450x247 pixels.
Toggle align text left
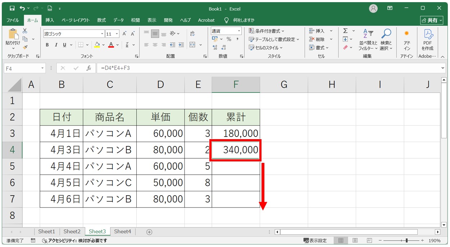coord(146,45)
